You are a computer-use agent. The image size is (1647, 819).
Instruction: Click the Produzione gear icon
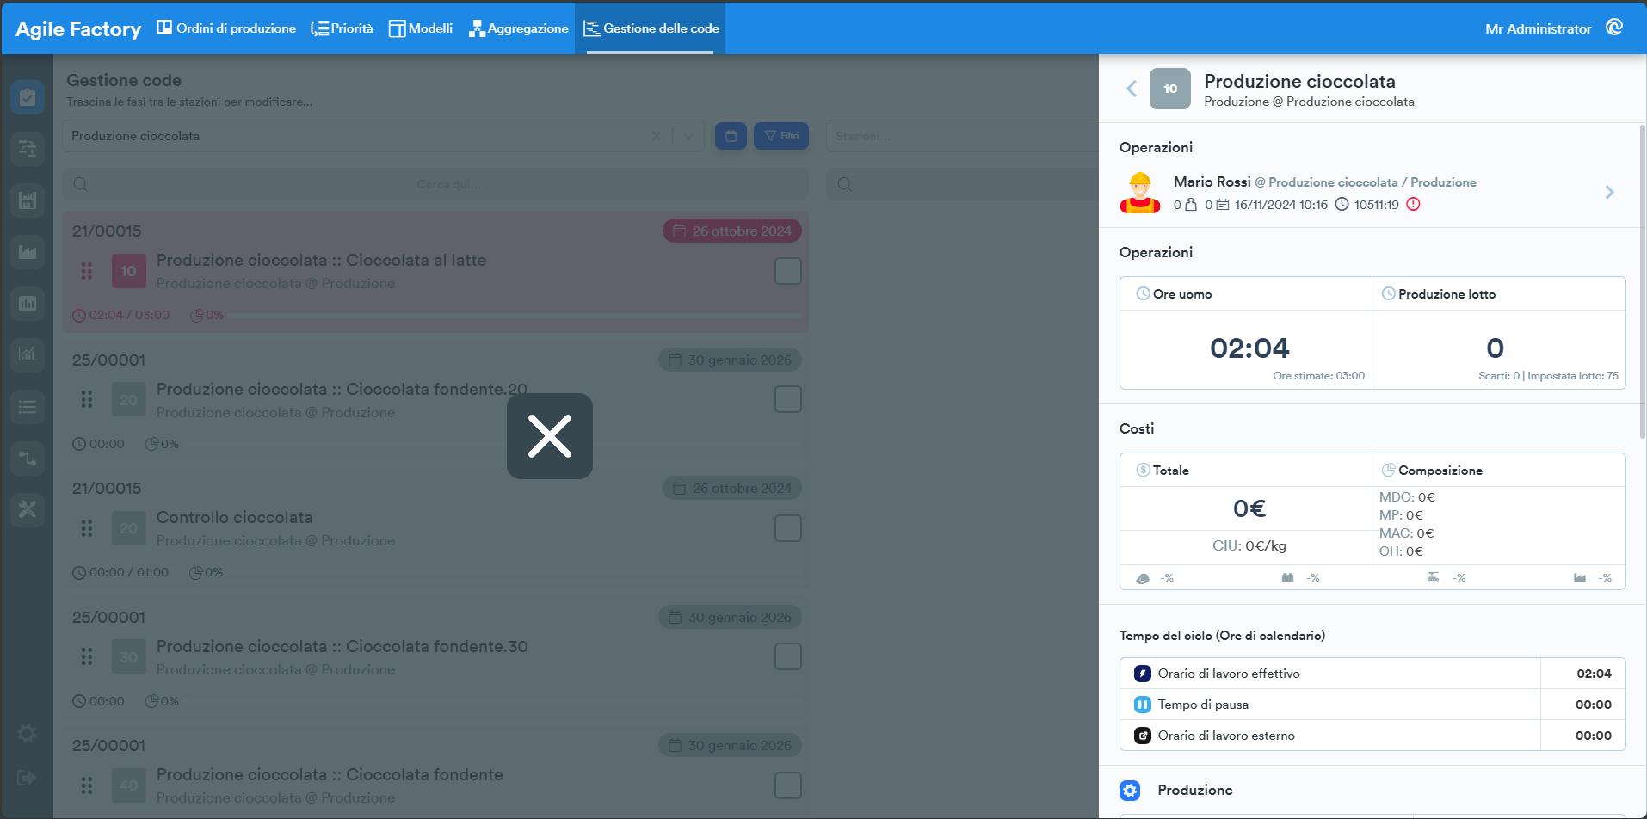click(x=1130, y=791)
